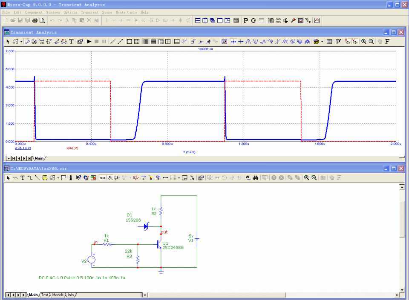Click Print Preview icon in main toolbar
Viewport: 409px width, 300px height.
click(42, 20)
